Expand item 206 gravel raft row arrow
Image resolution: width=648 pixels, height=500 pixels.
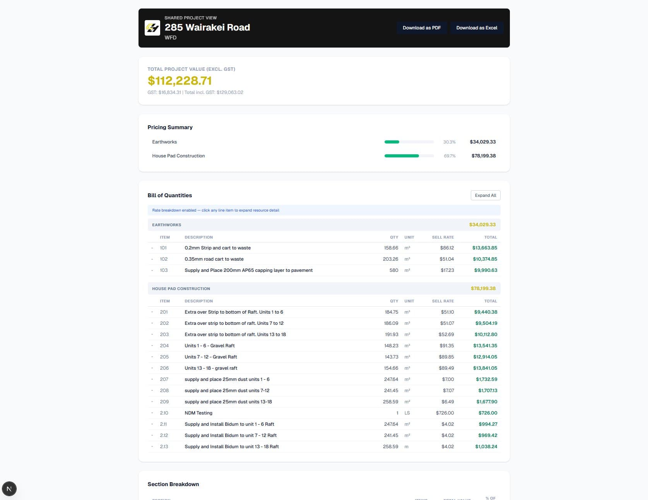point(152,368)
